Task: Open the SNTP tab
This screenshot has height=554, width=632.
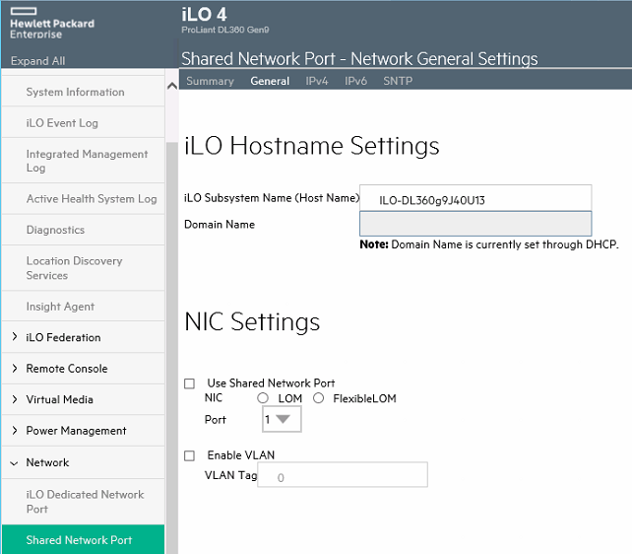Action: [398, 81]
